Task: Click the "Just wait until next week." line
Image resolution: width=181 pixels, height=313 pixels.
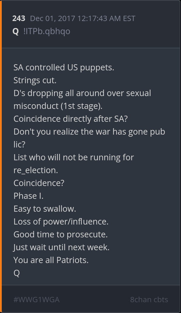Action: (61, 247)
